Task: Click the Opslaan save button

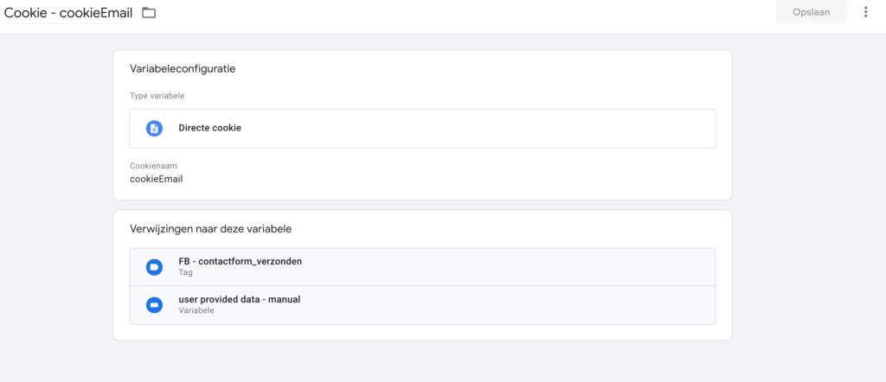Action: coord(811,12)
